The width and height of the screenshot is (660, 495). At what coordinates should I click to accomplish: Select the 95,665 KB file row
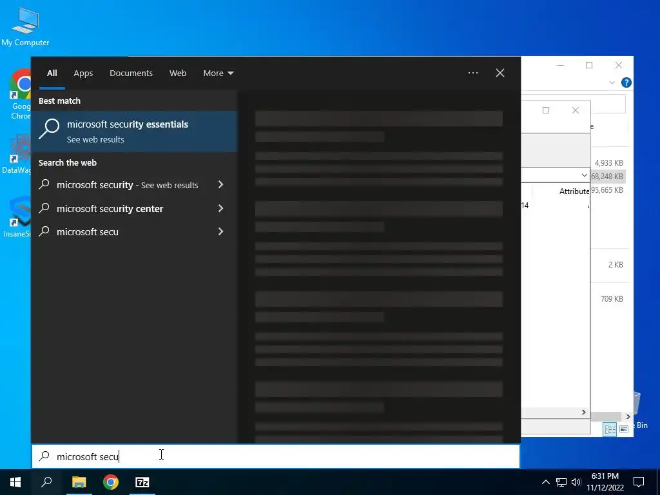(607, 190)
